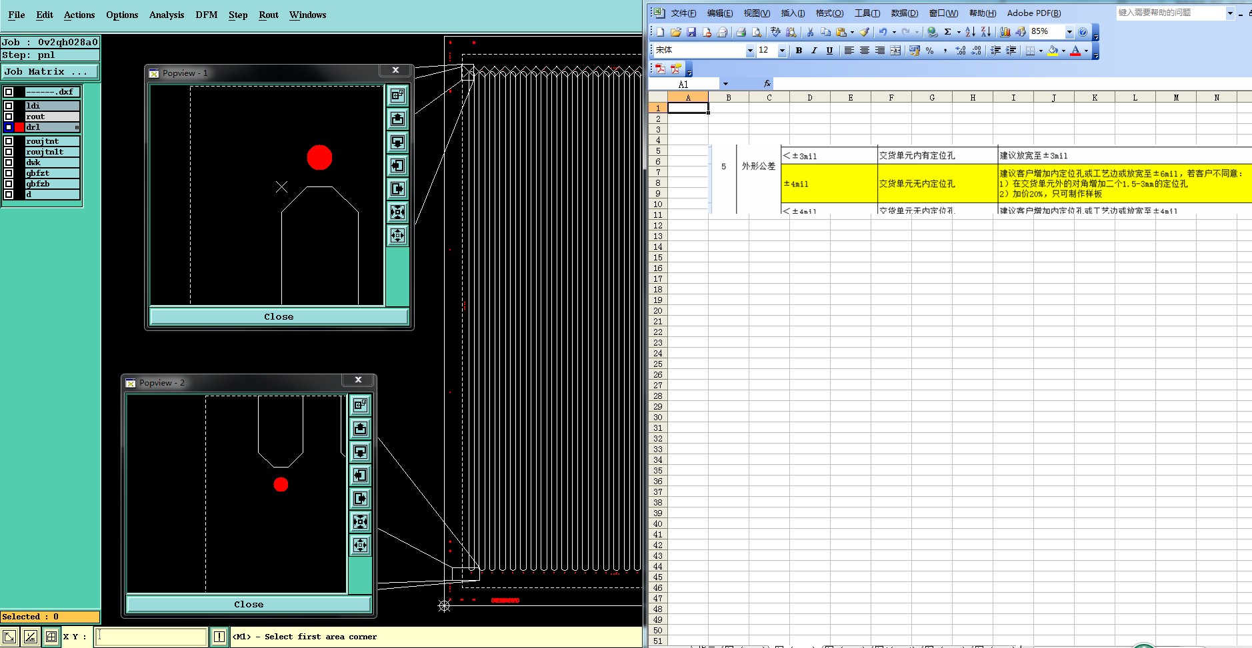Toggle Underline formatting in Excel

pyautogui.click(x=829, y=51)
